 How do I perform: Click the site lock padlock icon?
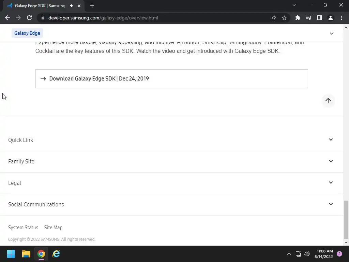tap(43, 18)
